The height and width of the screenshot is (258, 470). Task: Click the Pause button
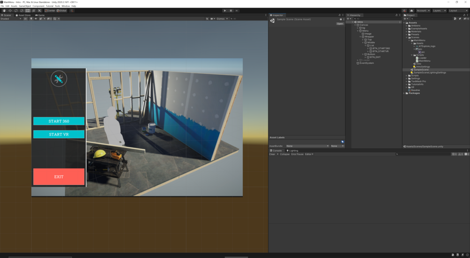click(231, 10)
